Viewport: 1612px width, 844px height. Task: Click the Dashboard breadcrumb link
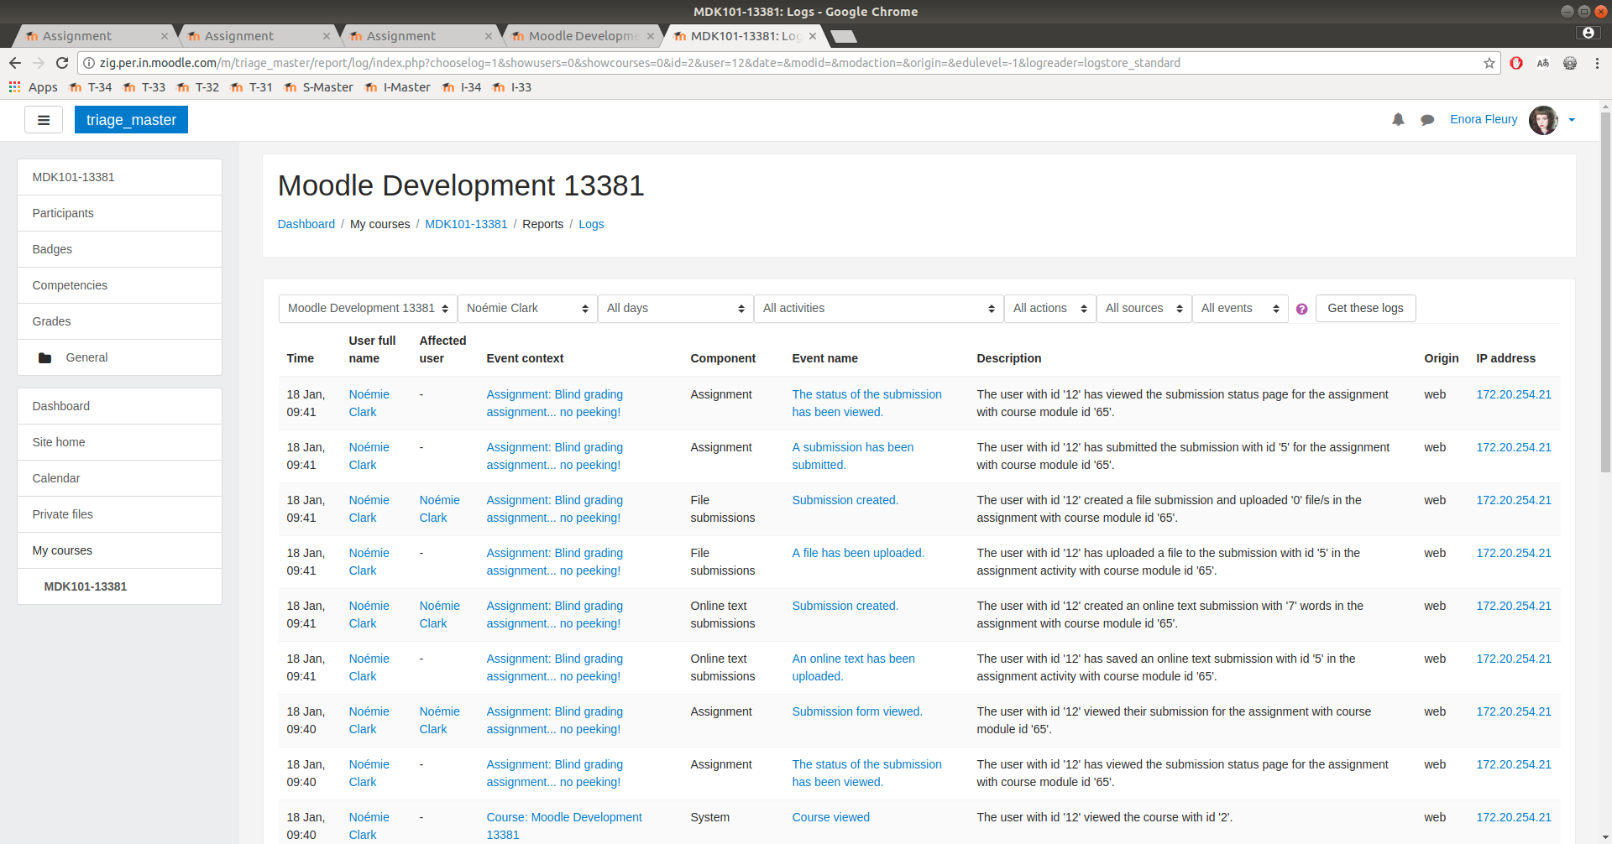pyautogui.click(x=306, y=224)
